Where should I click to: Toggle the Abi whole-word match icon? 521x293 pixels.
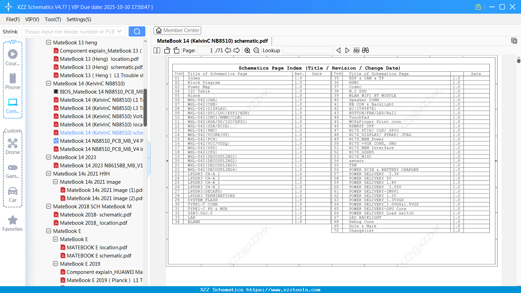356,51
